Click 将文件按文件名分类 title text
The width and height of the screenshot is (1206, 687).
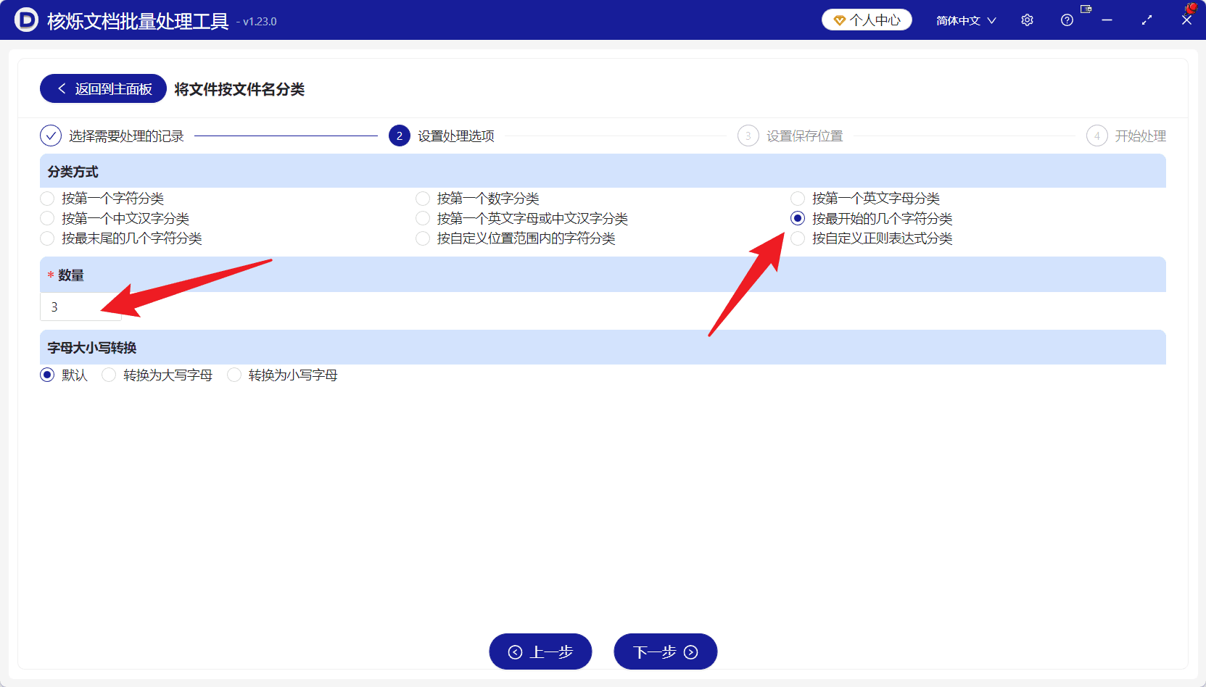[x=239, y=89]
